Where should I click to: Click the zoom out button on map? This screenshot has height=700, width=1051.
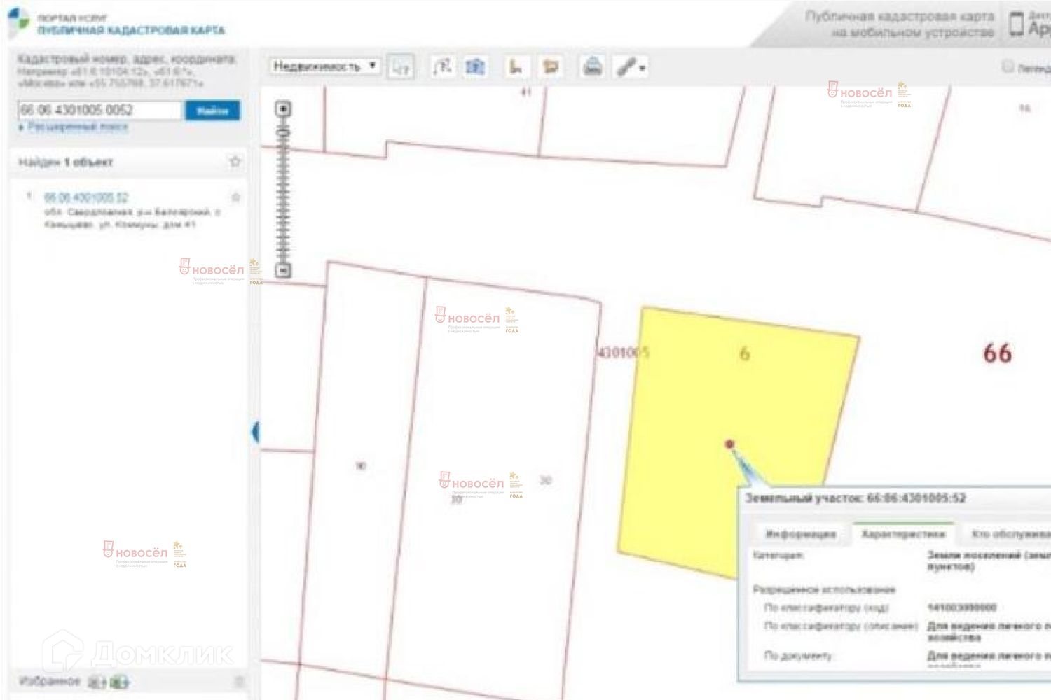pos(283,270)
